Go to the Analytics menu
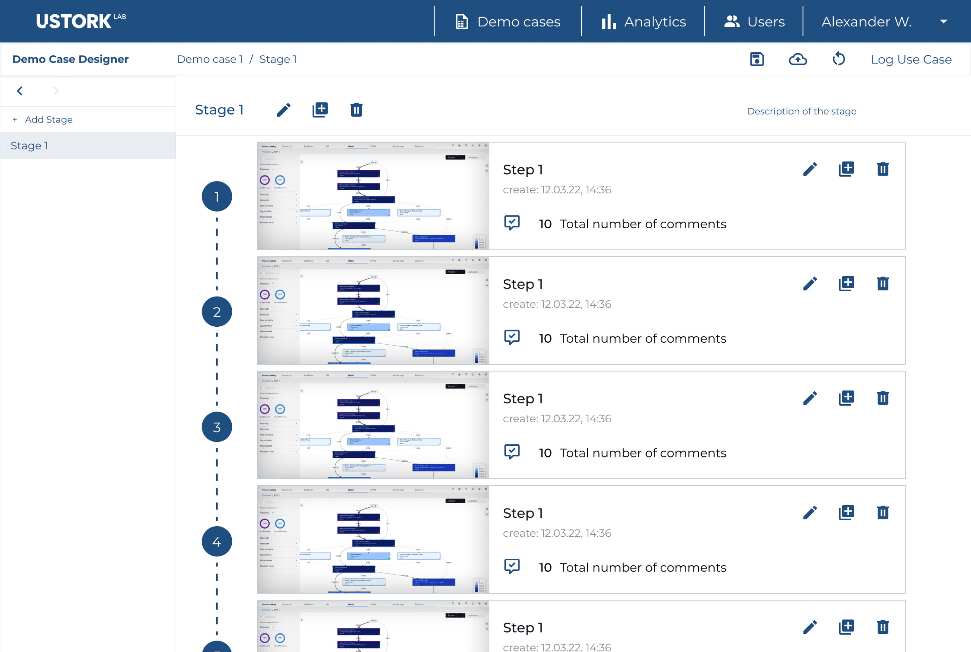This screenshot has width=971, height=652. coord(643,22)
